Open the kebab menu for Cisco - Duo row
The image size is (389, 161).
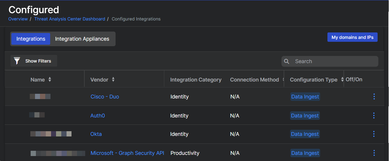tap(374, 97)
